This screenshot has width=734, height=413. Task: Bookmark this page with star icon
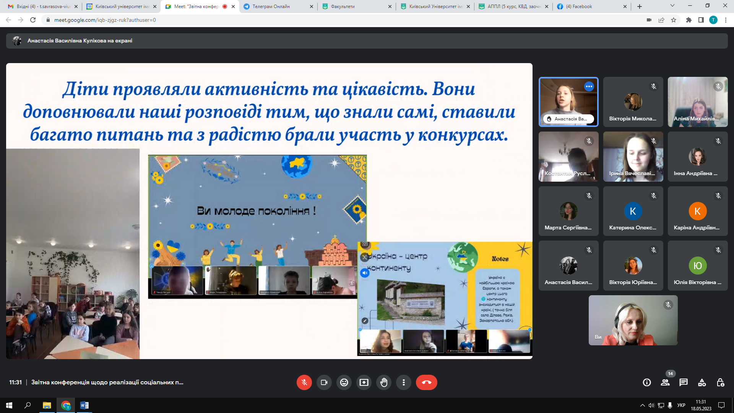tap(674, 20)
